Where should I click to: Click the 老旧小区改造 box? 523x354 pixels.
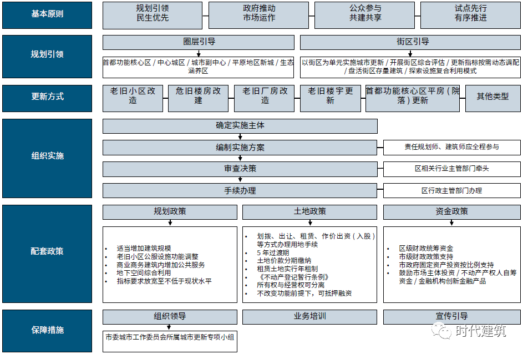133,98
